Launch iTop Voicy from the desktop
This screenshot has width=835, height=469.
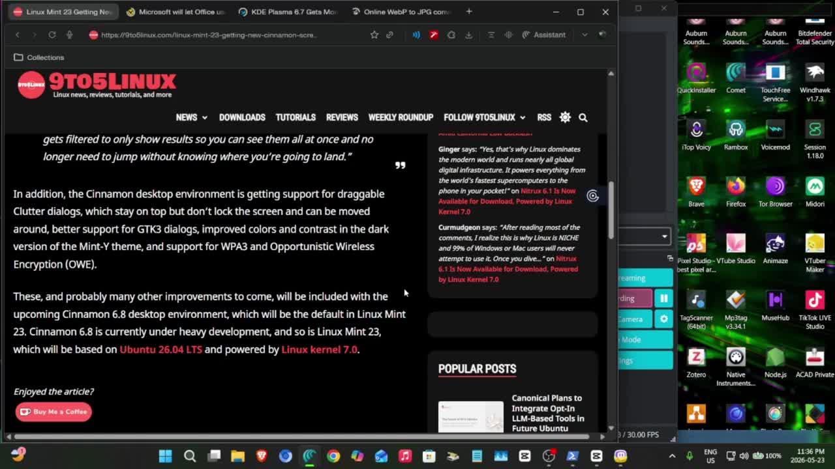click(696, 135)
